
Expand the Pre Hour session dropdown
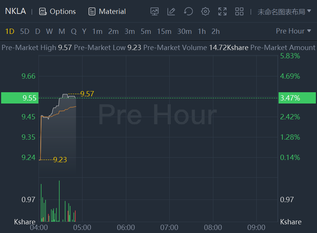pyautogui.click(x=294, y=31)
